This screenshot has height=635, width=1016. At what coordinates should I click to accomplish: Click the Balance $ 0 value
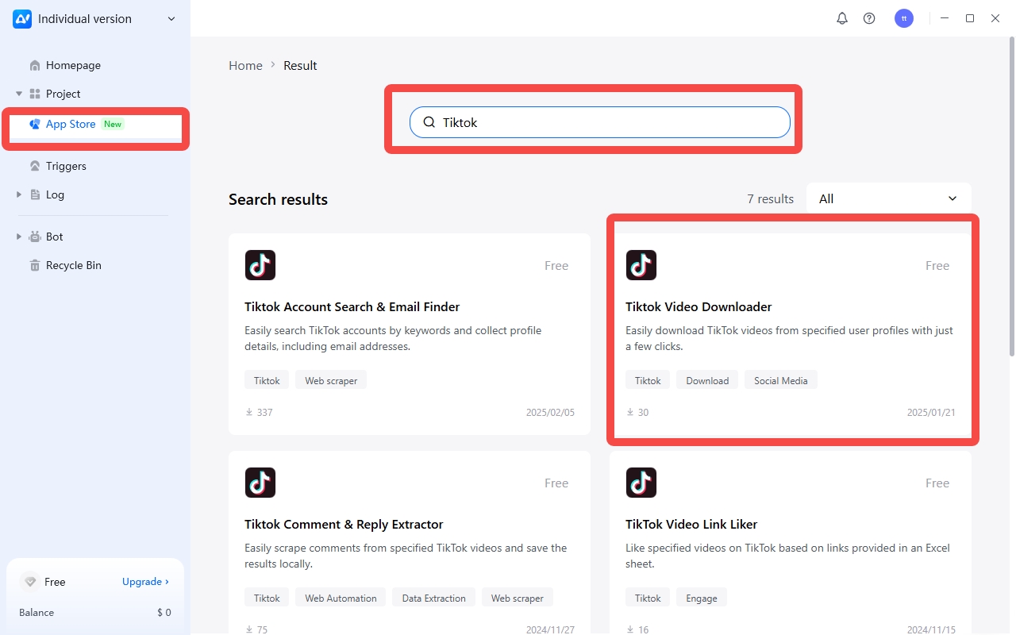(x=164, y=613)
